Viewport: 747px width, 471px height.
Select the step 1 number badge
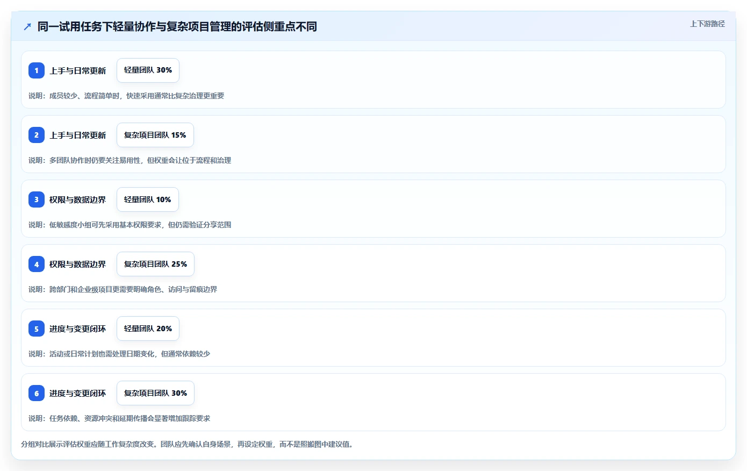point(37,70)
